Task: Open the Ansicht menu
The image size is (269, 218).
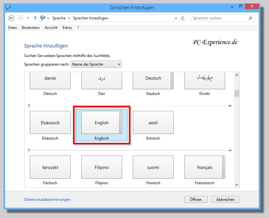Action: (x=51, y=27)
